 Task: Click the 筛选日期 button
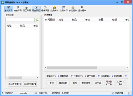[63, 83]
